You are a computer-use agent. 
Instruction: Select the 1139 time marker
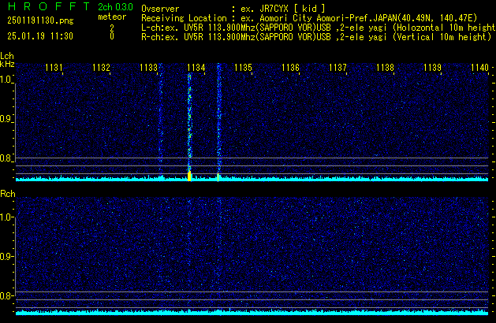point(432,68)
